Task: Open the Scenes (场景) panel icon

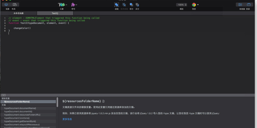Action: pyautogui.click(x=6, y=4)
